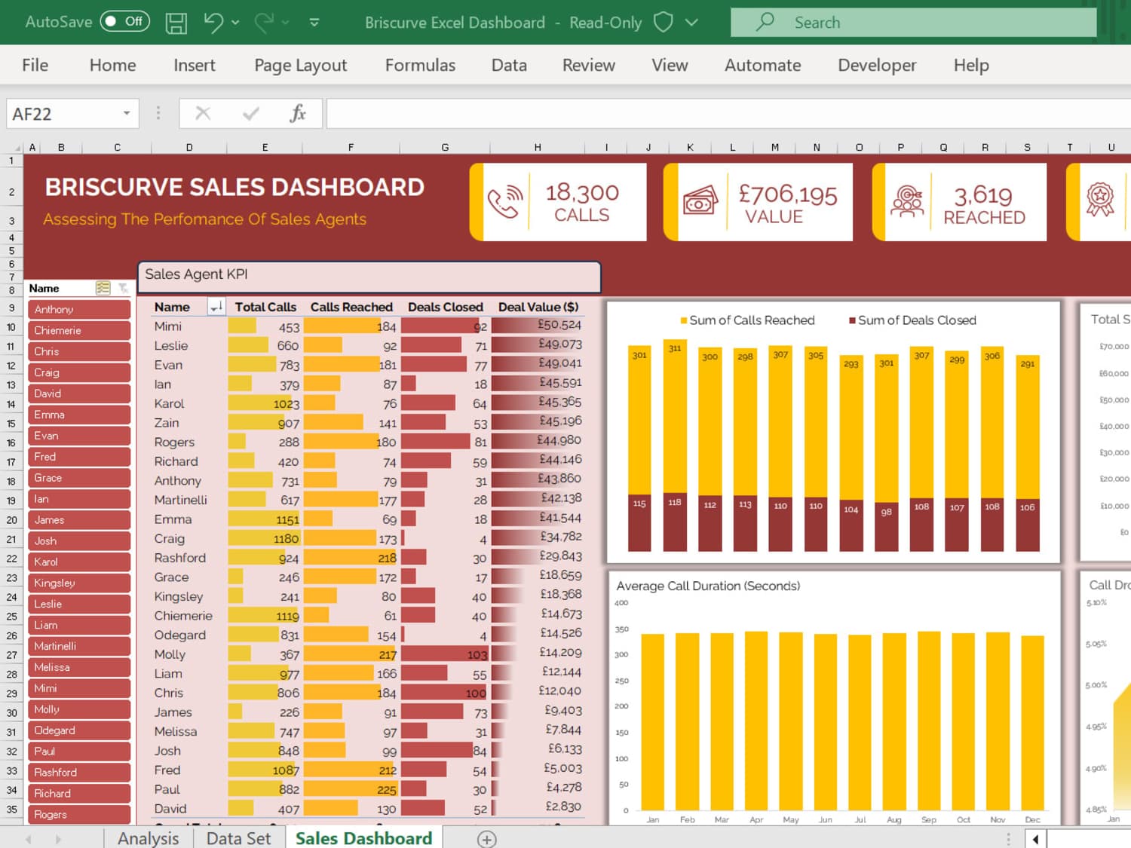Open the Redo history dropdown arrow
Screen dimensions: 1131x848
click(286, 23)
